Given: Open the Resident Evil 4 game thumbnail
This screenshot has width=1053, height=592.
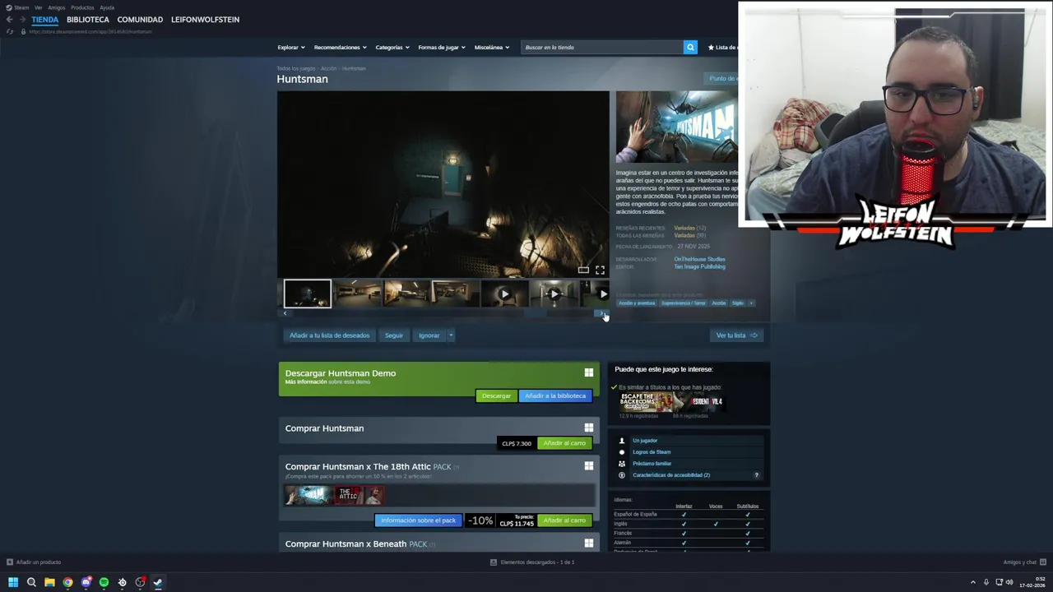Looking at the screenshot, I should coord(701,401).
